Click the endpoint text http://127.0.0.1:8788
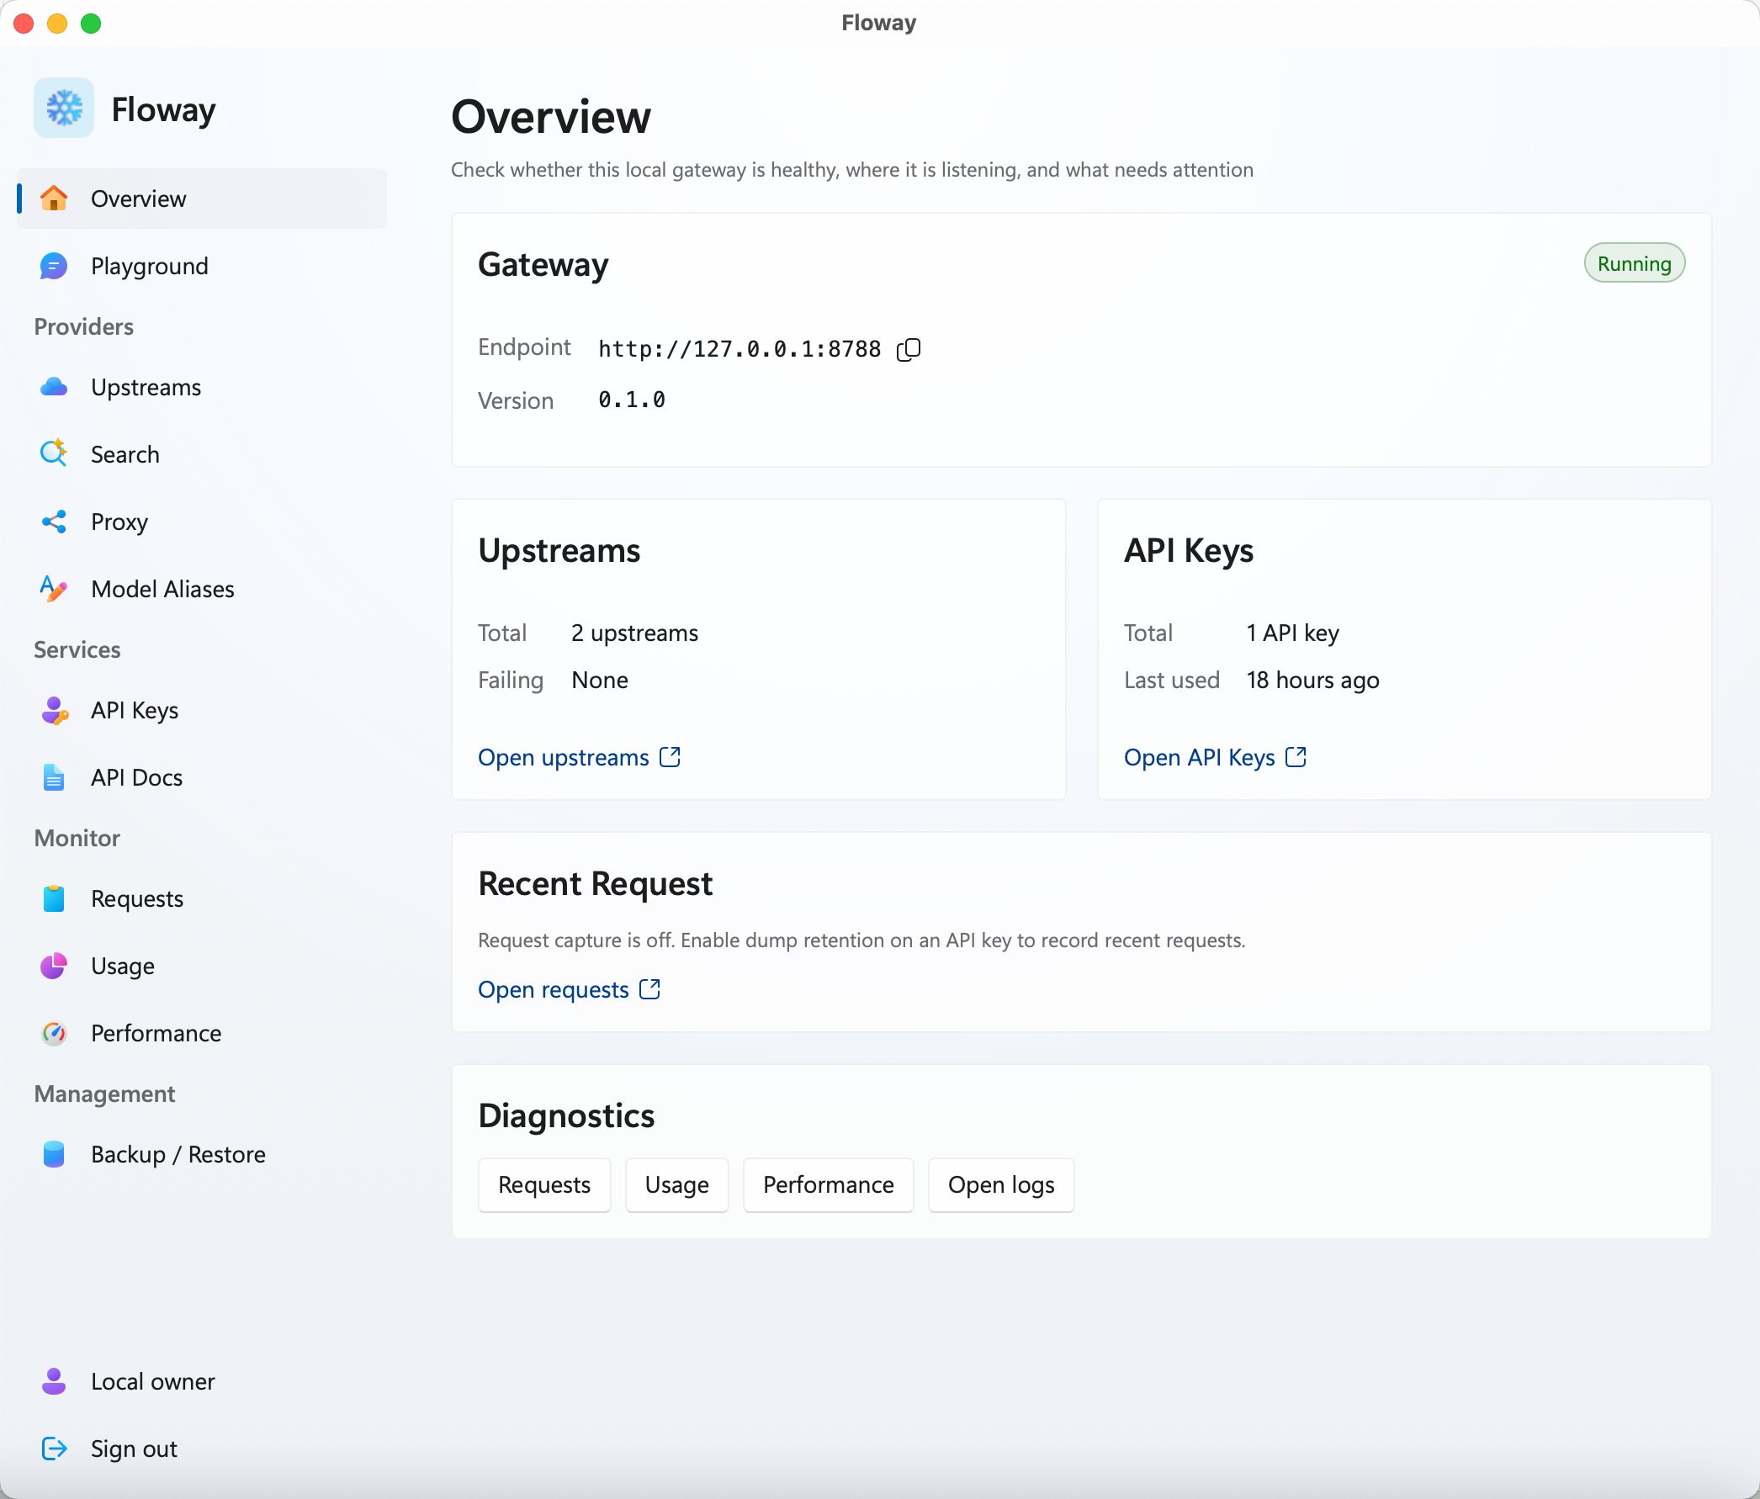This screenshot has width=1760, height=1499. (x=739, y=349)
